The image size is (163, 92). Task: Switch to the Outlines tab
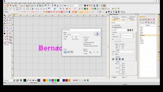click(132, 20)
